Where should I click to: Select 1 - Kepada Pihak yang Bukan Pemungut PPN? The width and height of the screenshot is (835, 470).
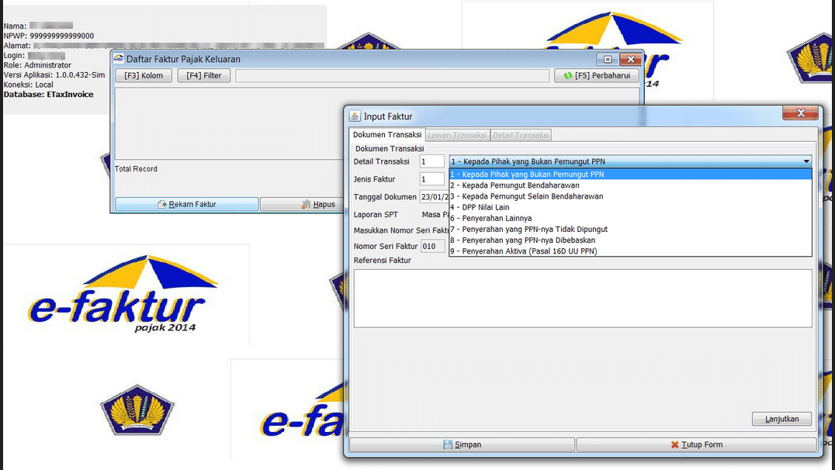[630, 174]
